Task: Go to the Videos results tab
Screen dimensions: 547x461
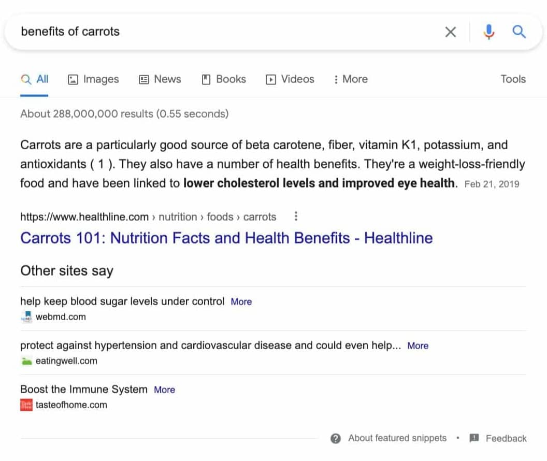Action: pos(290,79)
